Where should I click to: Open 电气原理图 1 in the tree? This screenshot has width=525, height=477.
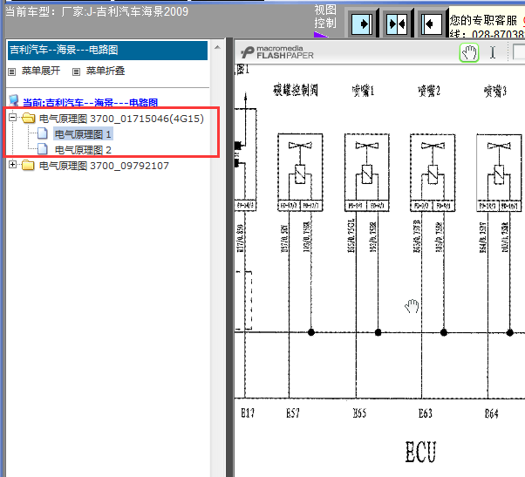83,134
